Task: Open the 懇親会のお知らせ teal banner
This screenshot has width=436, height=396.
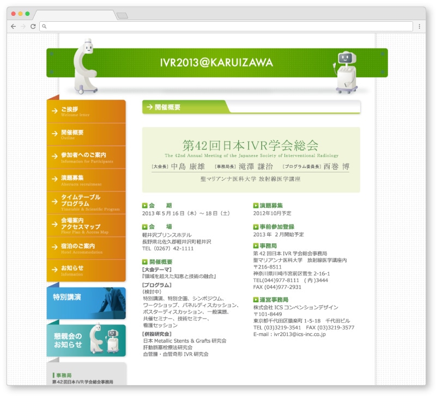Action: (x=86, y=340)
